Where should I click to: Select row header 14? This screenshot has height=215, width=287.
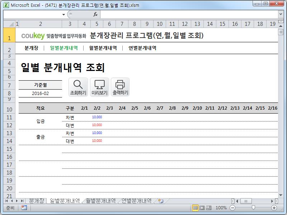pos(9,141)
